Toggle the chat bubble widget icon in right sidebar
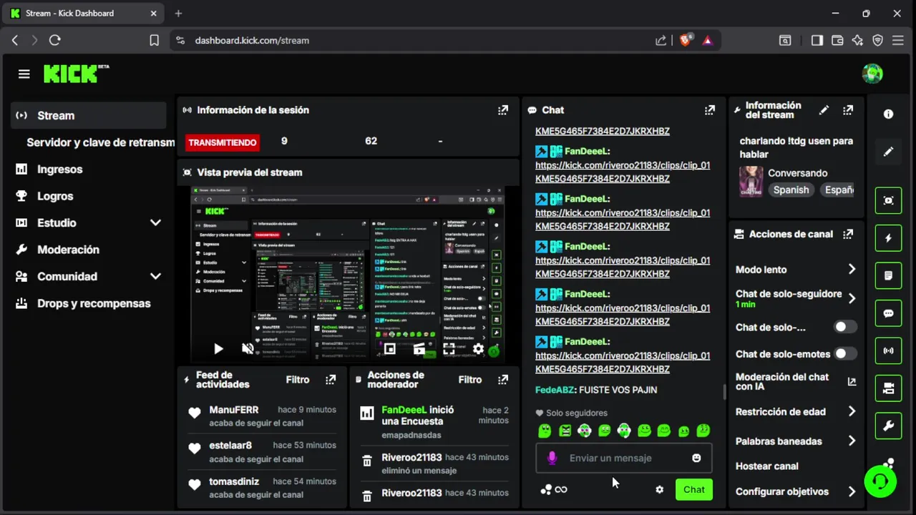Viewport: 916px width, 515px height. pyautogui.click(x=888, y=313)
